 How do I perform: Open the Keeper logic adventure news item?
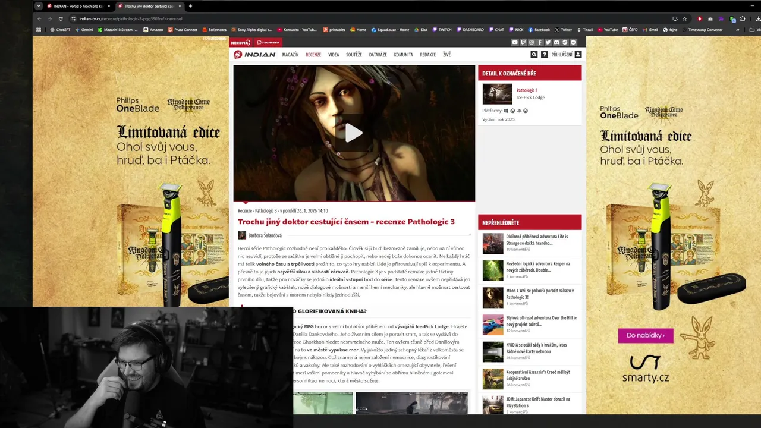click(x=529, y=270)
